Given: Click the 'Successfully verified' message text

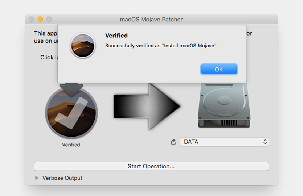Looking at the screenshot, I should point(161,46).
